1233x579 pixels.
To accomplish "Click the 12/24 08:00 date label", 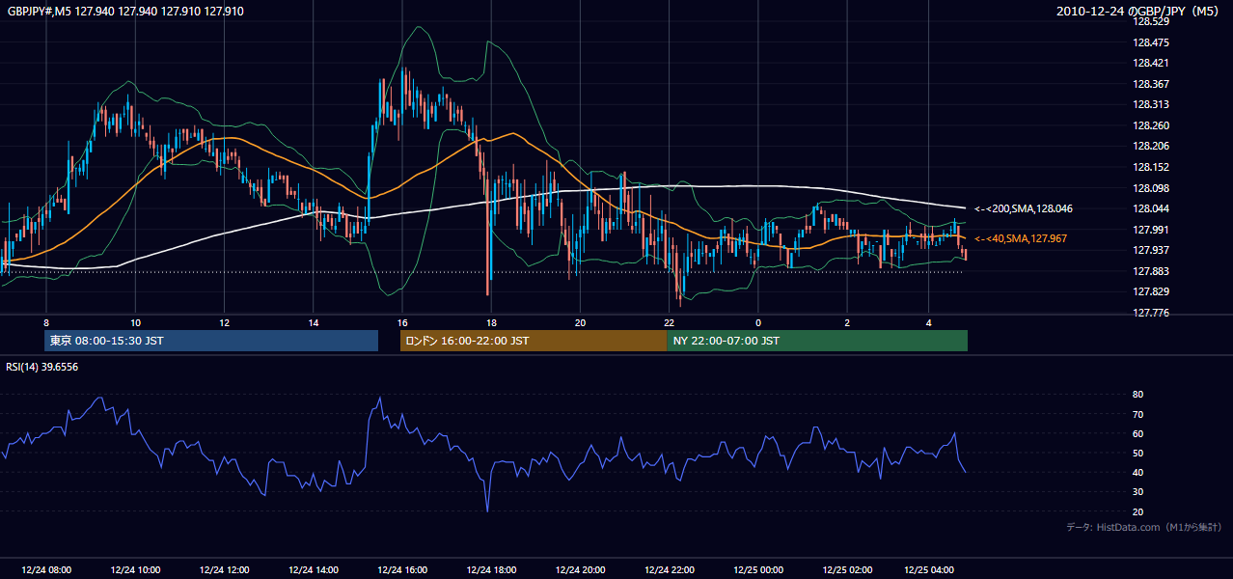I will [46, 569].
